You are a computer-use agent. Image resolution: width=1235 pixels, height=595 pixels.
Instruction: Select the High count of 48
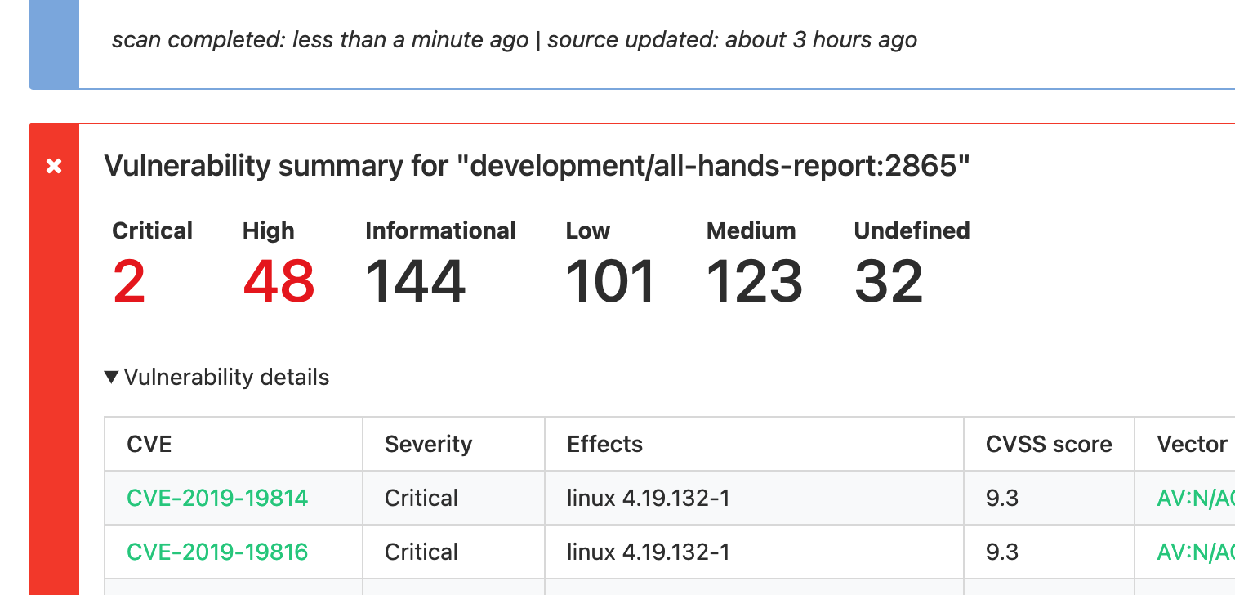pos(279,282)
